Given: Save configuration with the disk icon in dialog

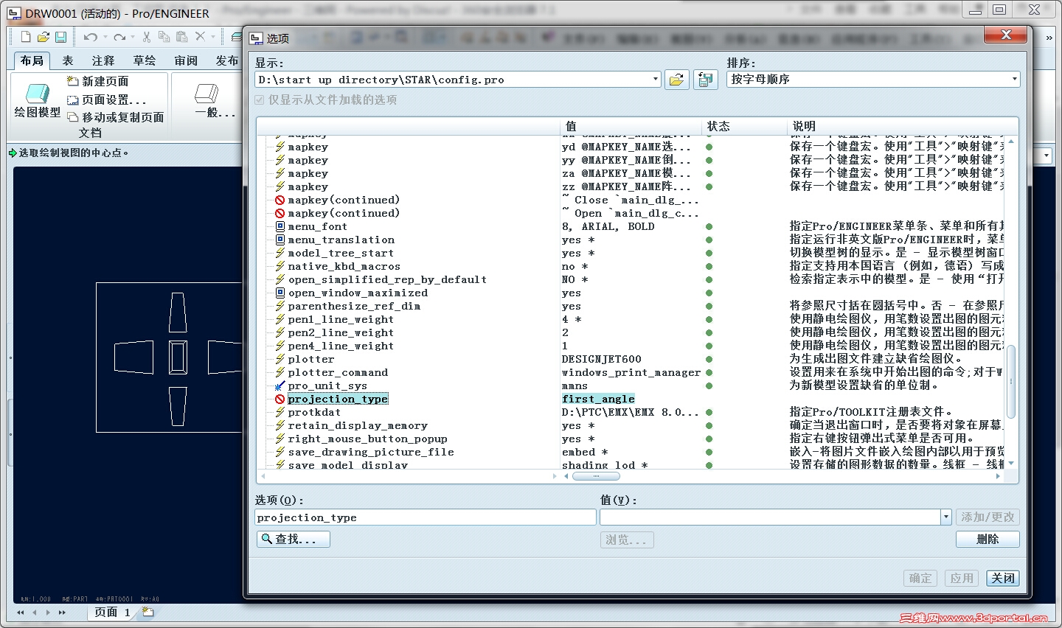Looking at the screenshot, I should (705, 80).
